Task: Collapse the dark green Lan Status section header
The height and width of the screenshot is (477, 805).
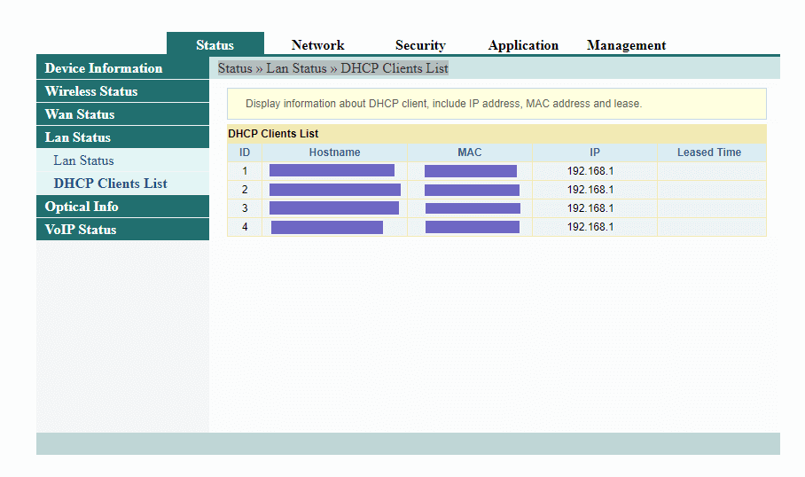Action: point(78,137)
